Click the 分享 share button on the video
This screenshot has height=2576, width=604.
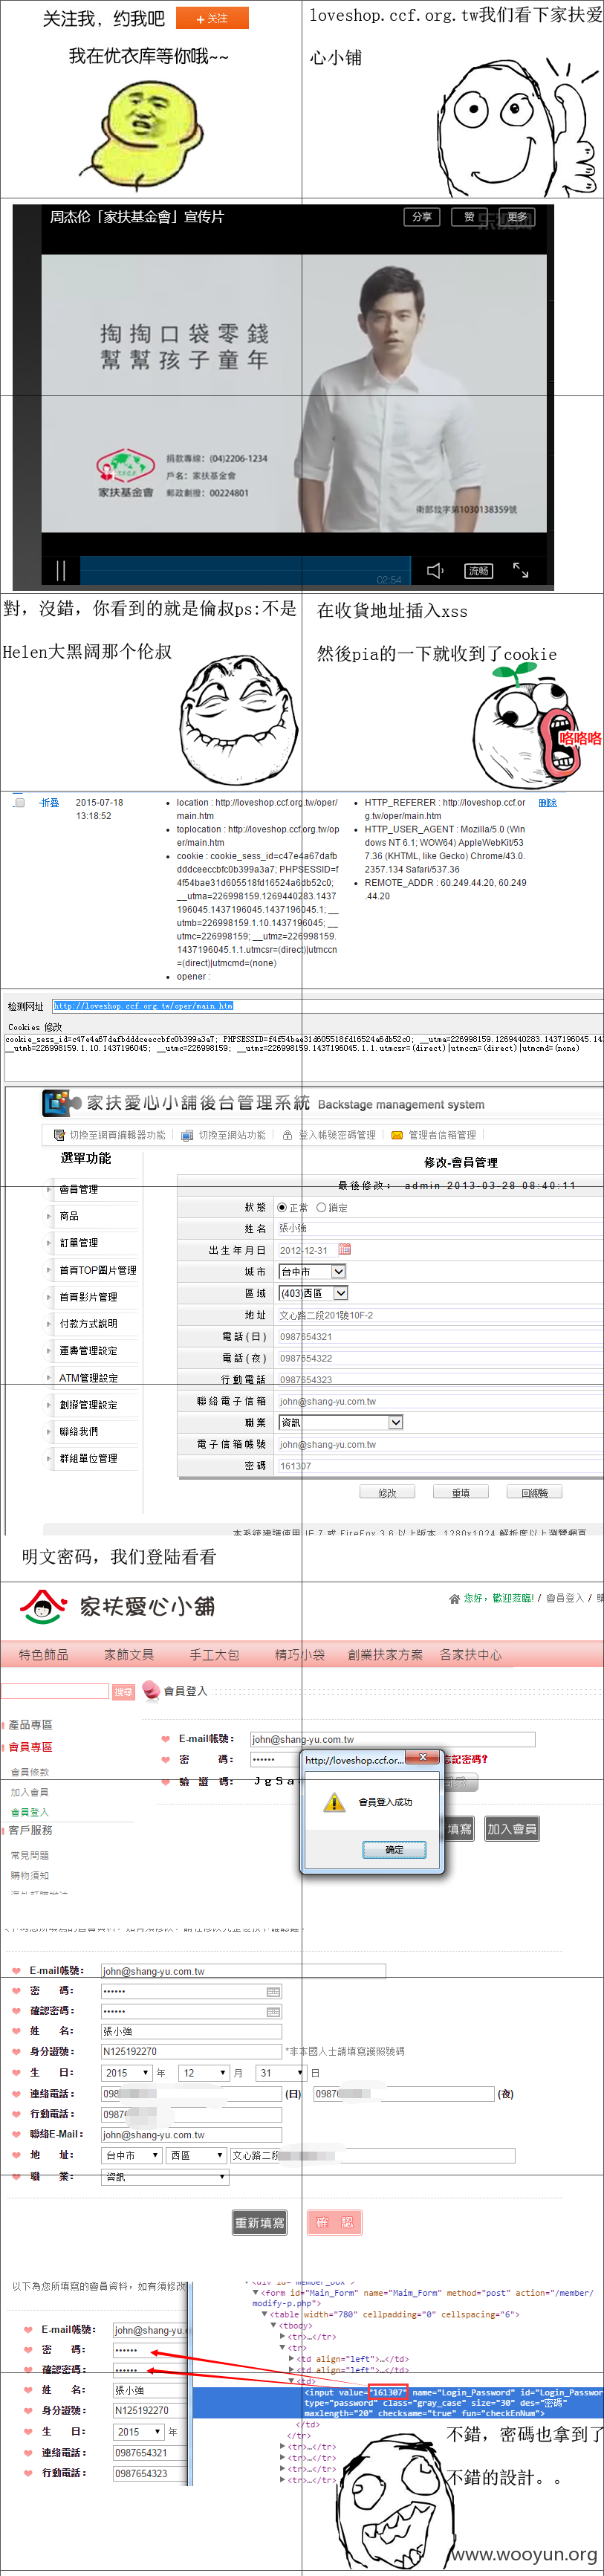(x=422, y=217)
